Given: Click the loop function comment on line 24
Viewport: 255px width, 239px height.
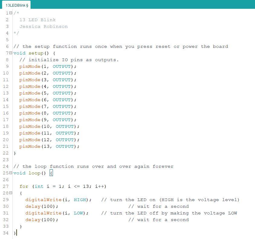Looking at the screenshot, I should tap(93, 166).
